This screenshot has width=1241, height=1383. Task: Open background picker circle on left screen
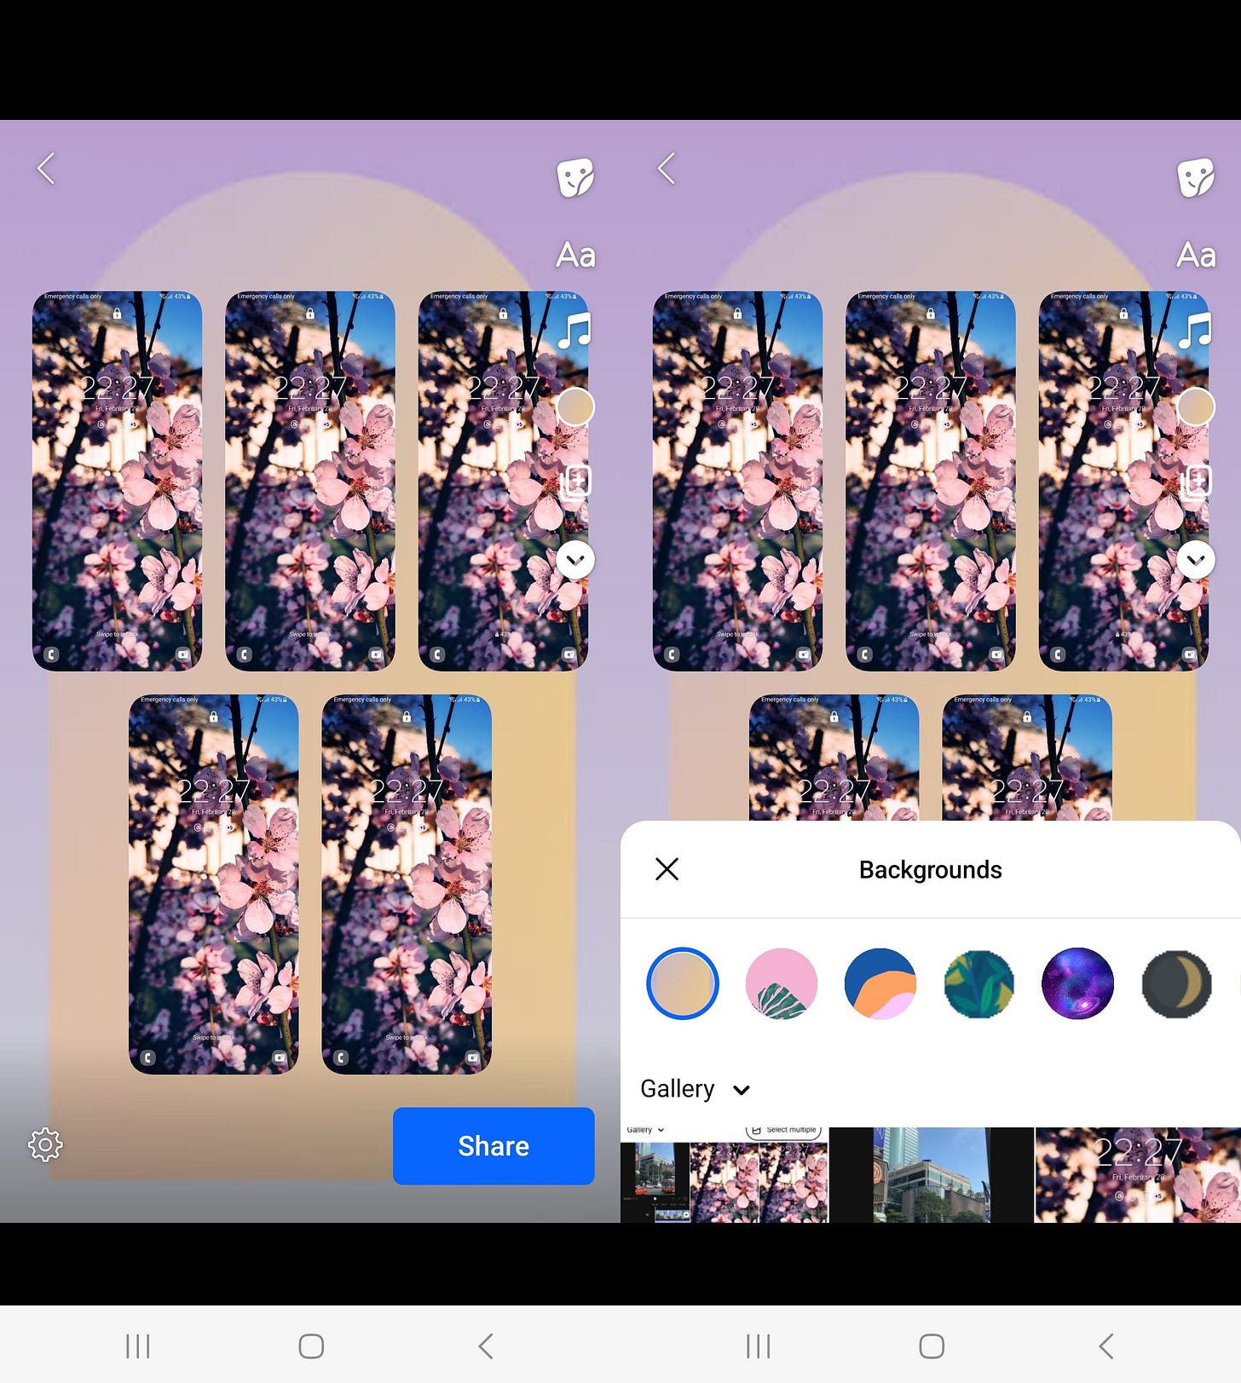click(575, 406)
